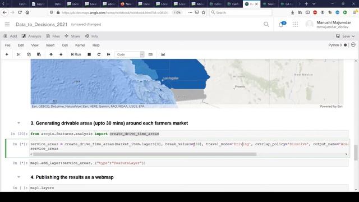The image size is (359, 202).
Task: Open the Help menu
Action: [96, 45]
